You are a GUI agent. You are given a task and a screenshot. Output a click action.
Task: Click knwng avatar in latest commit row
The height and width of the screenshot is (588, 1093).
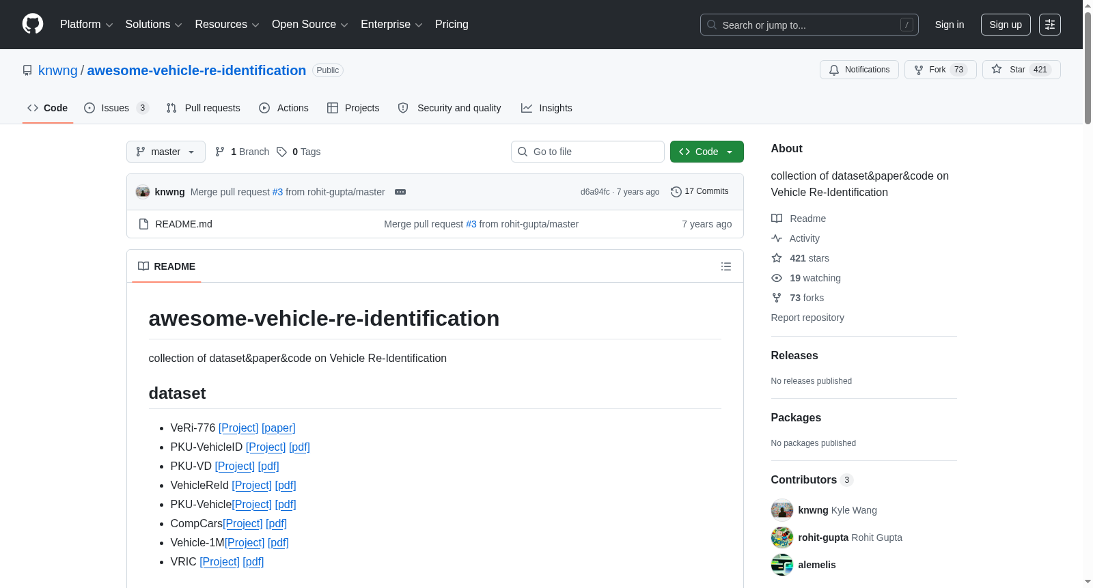tap(143, 192)
